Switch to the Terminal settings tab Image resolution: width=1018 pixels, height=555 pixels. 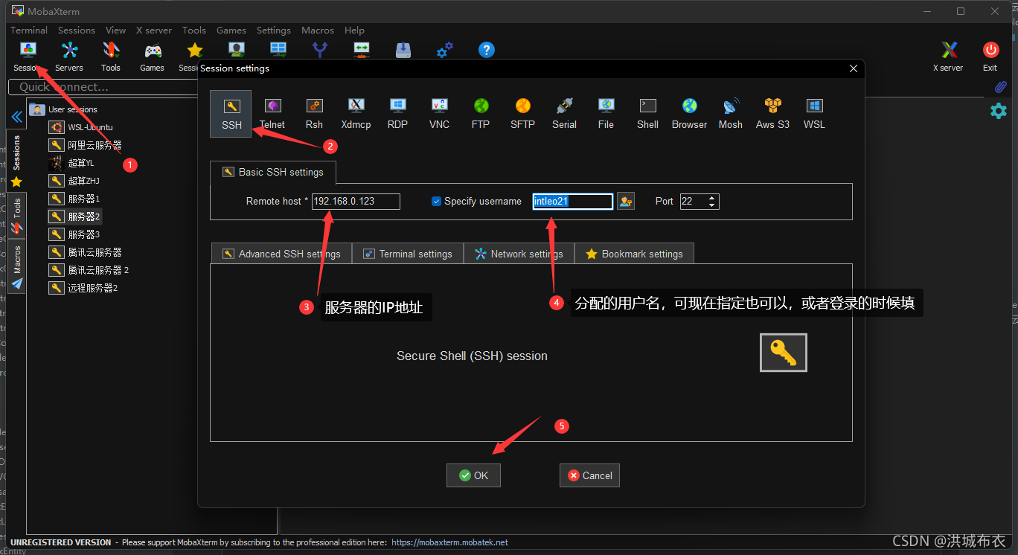[x=407, y=254]
